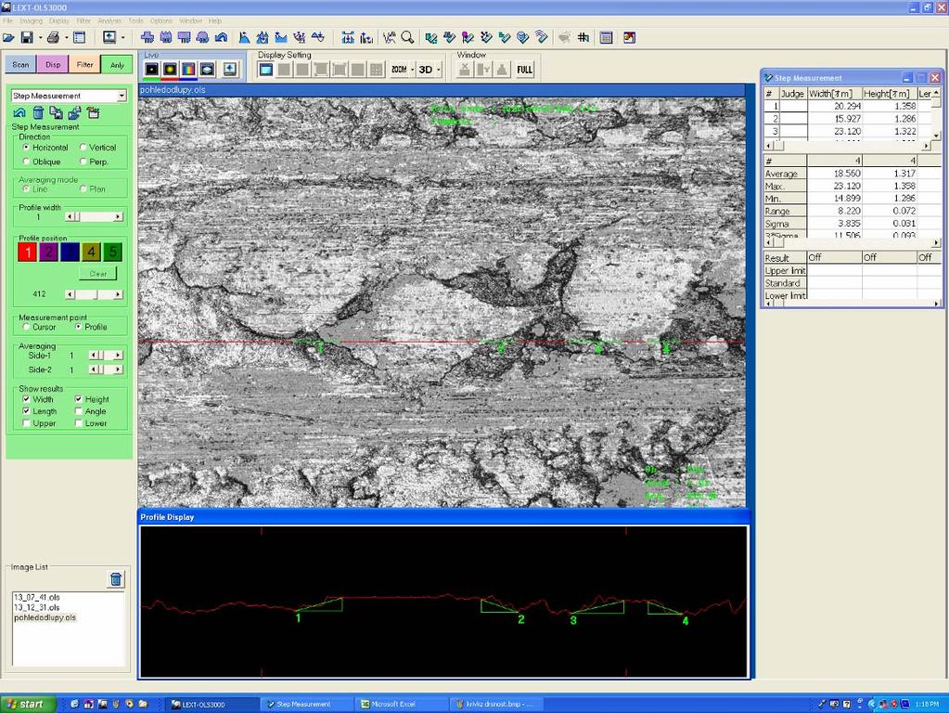Click the Image List trash can icon
The width and height of the screenshot is (949, 713).
coord(116,579)
